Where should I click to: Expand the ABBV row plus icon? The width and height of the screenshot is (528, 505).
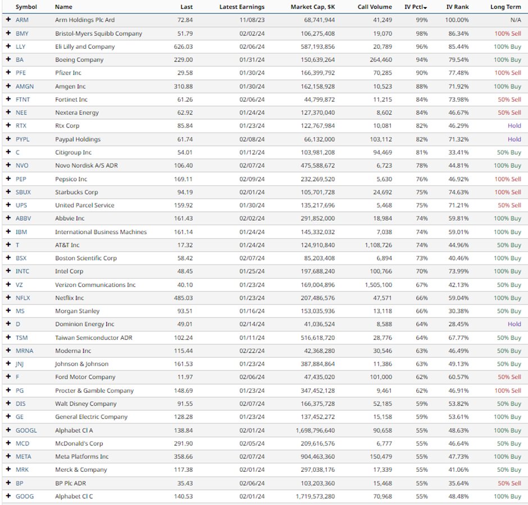pyautogui.click(x=8, y=218)
